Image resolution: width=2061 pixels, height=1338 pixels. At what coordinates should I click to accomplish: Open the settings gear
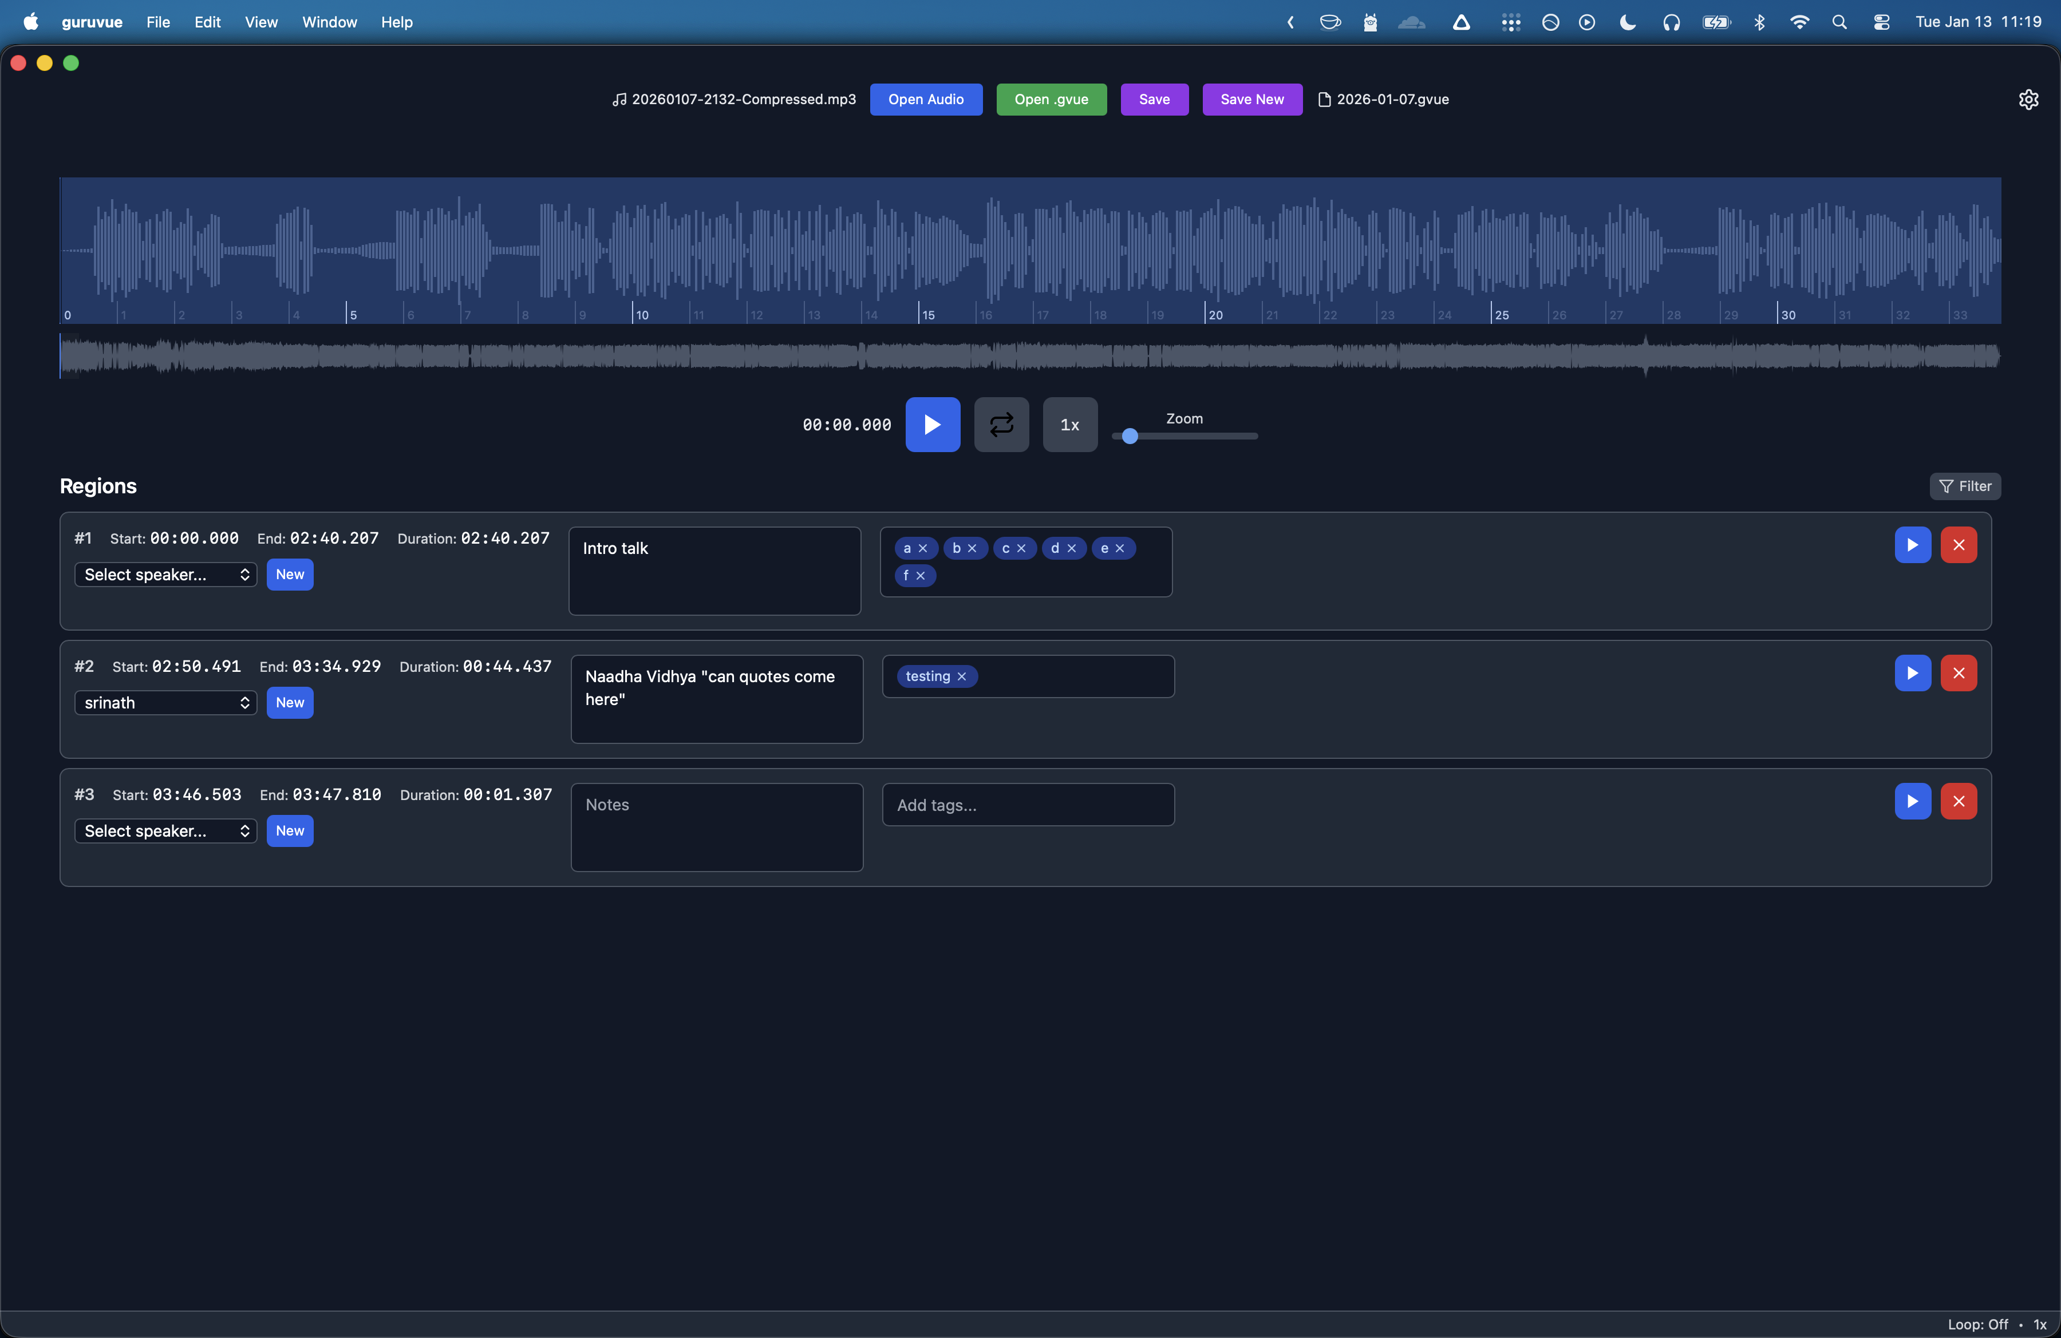tap(2030, 98)
